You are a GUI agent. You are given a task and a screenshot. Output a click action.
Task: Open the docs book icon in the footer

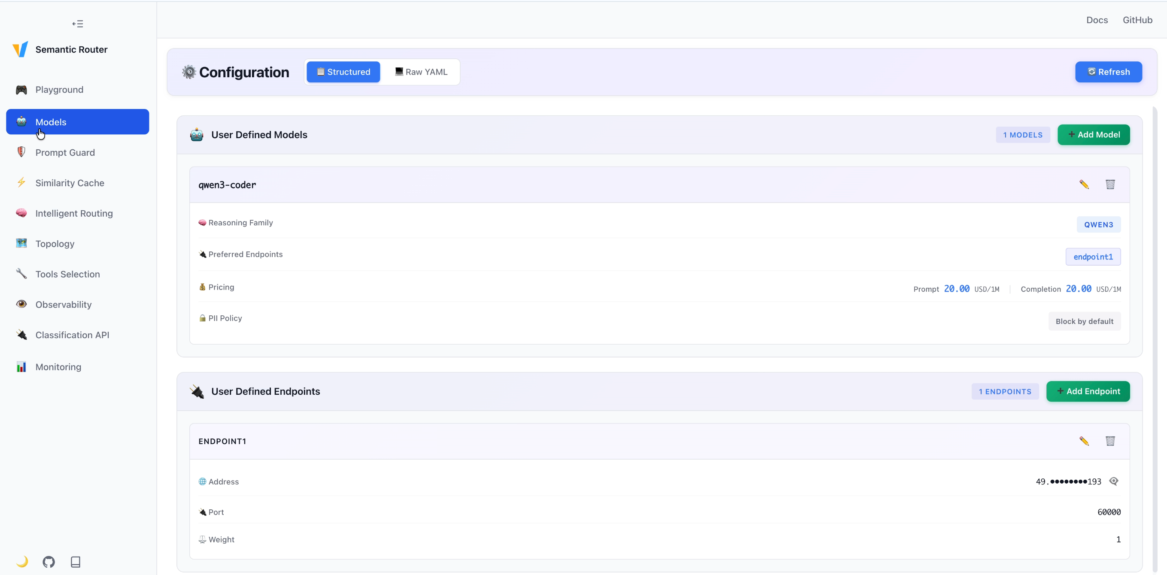point(75,562)
